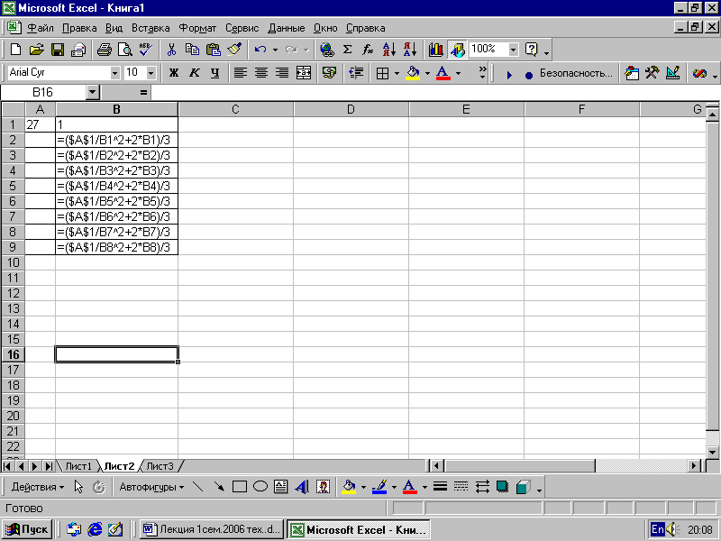Merge and center cells icon
The height and width of the screenshot is (541, 721).
[x=304, y=73]
